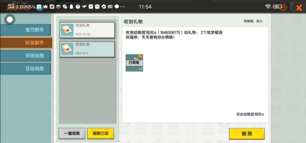Image resolution: width=306 pixels, height=143 pixels.
Task: Select the 好友邮件 tab
Action: 26,43
